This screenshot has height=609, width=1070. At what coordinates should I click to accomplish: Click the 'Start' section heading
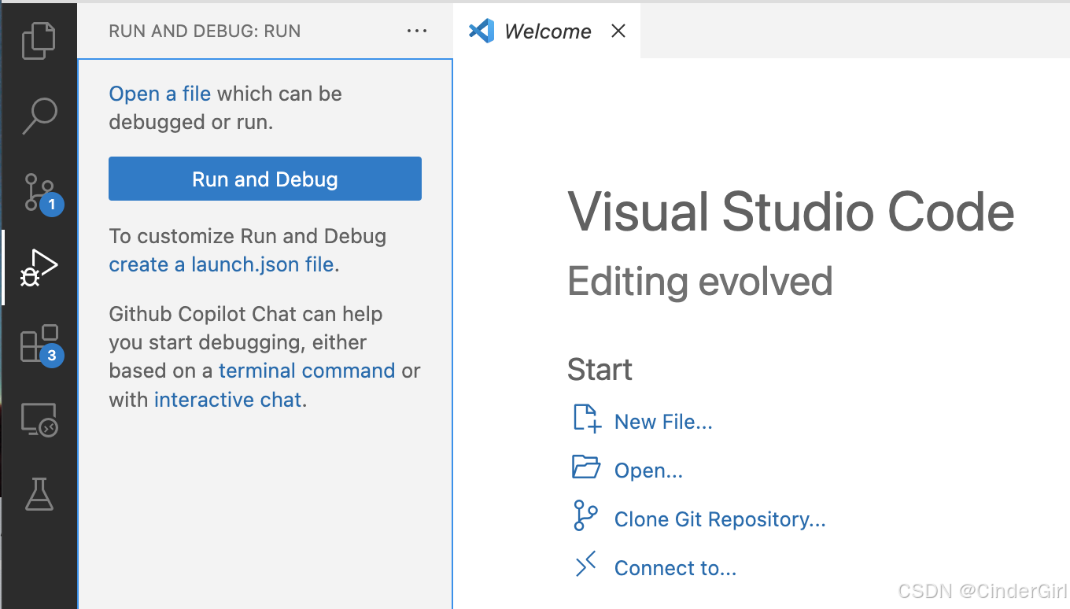(x=600, y=370)
